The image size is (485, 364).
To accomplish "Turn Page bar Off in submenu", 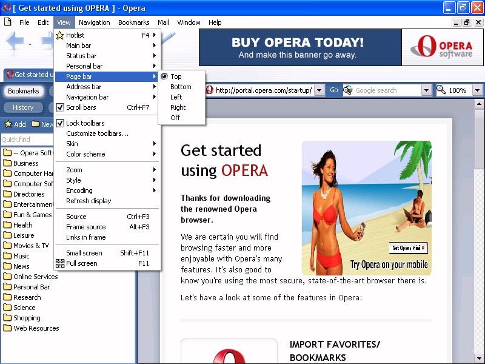I will 181,118.
